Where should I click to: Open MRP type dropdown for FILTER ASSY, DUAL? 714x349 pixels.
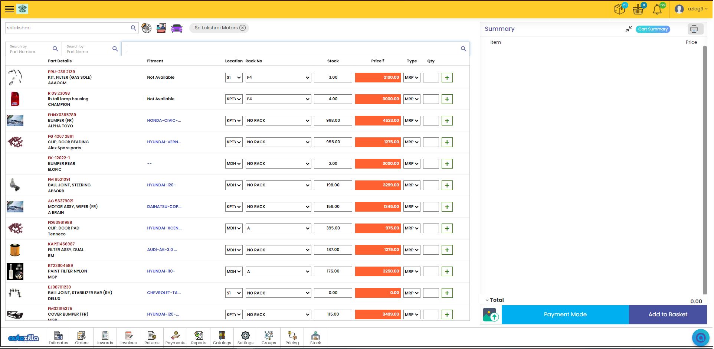tap(412, 250)
